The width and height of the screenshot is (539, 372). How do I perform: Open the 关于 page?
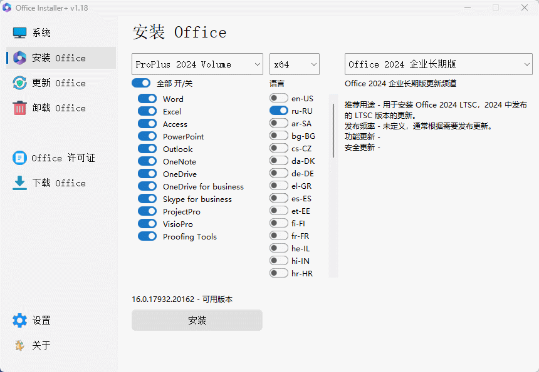coord(61,345)
